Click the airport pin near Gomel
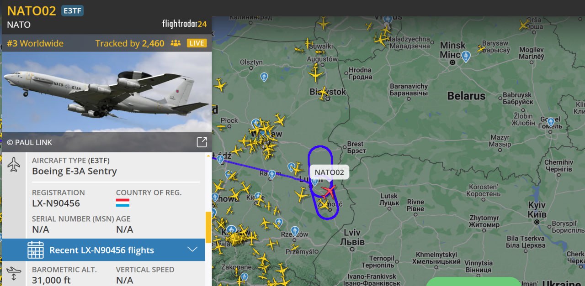 click(551, 122)
